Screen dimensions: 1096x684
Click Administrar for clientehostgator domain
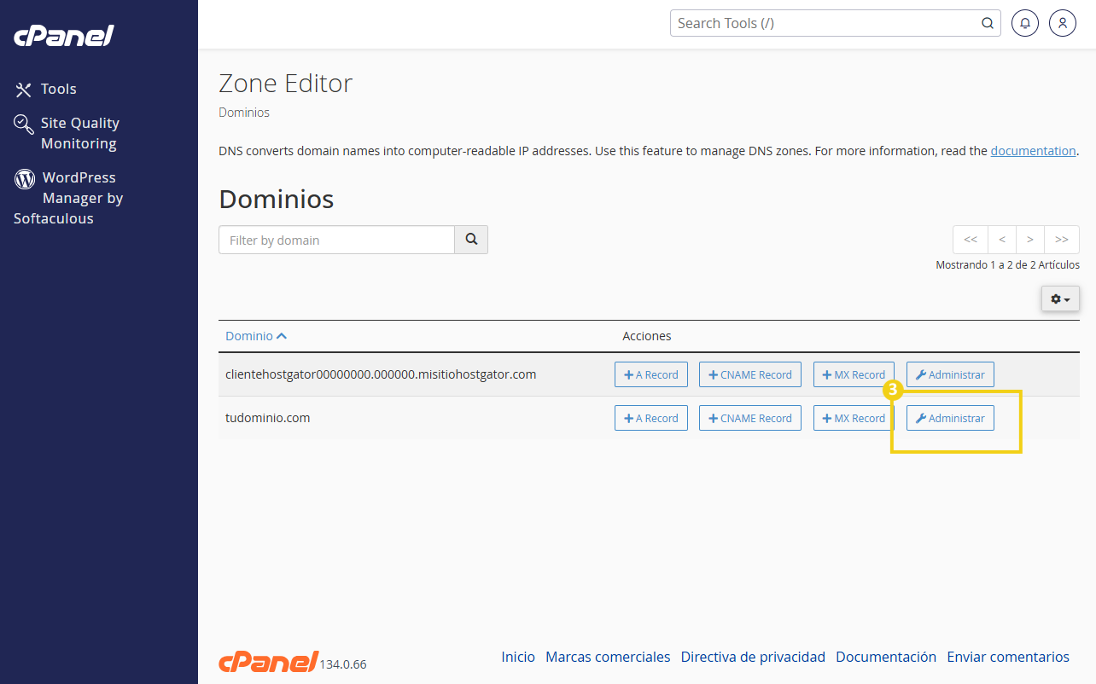[950, 374]
